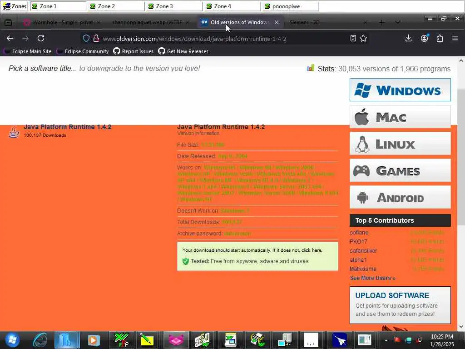The image size is (465, 349).
Task: Go back to the previous page
Action: coord(10,38)
